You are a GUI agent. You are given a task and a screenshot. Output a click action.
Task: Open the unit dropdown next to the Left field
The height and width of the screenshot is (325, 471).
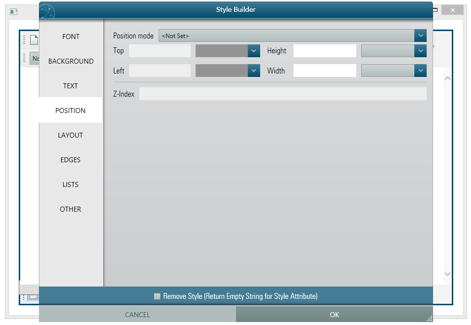[x=253, y=71]
